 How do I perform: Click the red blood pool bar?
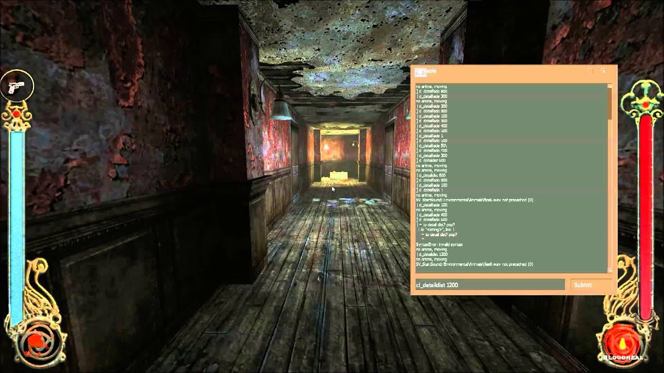646,217
